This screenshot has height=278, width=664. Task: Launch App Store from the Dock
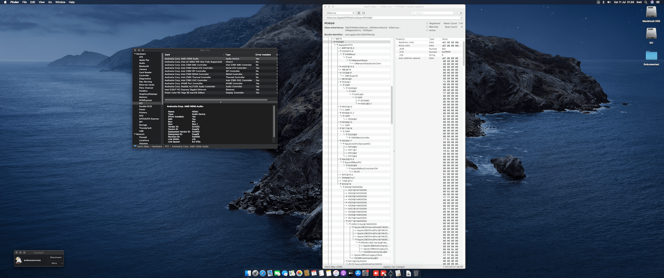[x=358, y=273]
